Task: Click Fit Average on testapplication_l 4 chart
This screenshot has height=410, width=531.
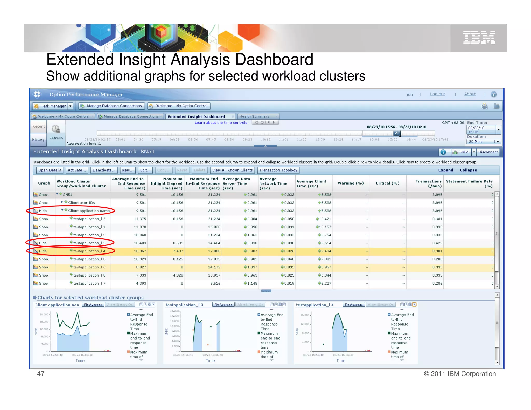Action: coord(354,305)
